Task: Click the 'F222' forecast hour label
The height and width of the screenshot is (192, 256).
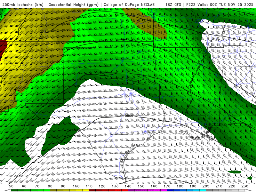Action: pyautogui.click(x=191, y=4)
